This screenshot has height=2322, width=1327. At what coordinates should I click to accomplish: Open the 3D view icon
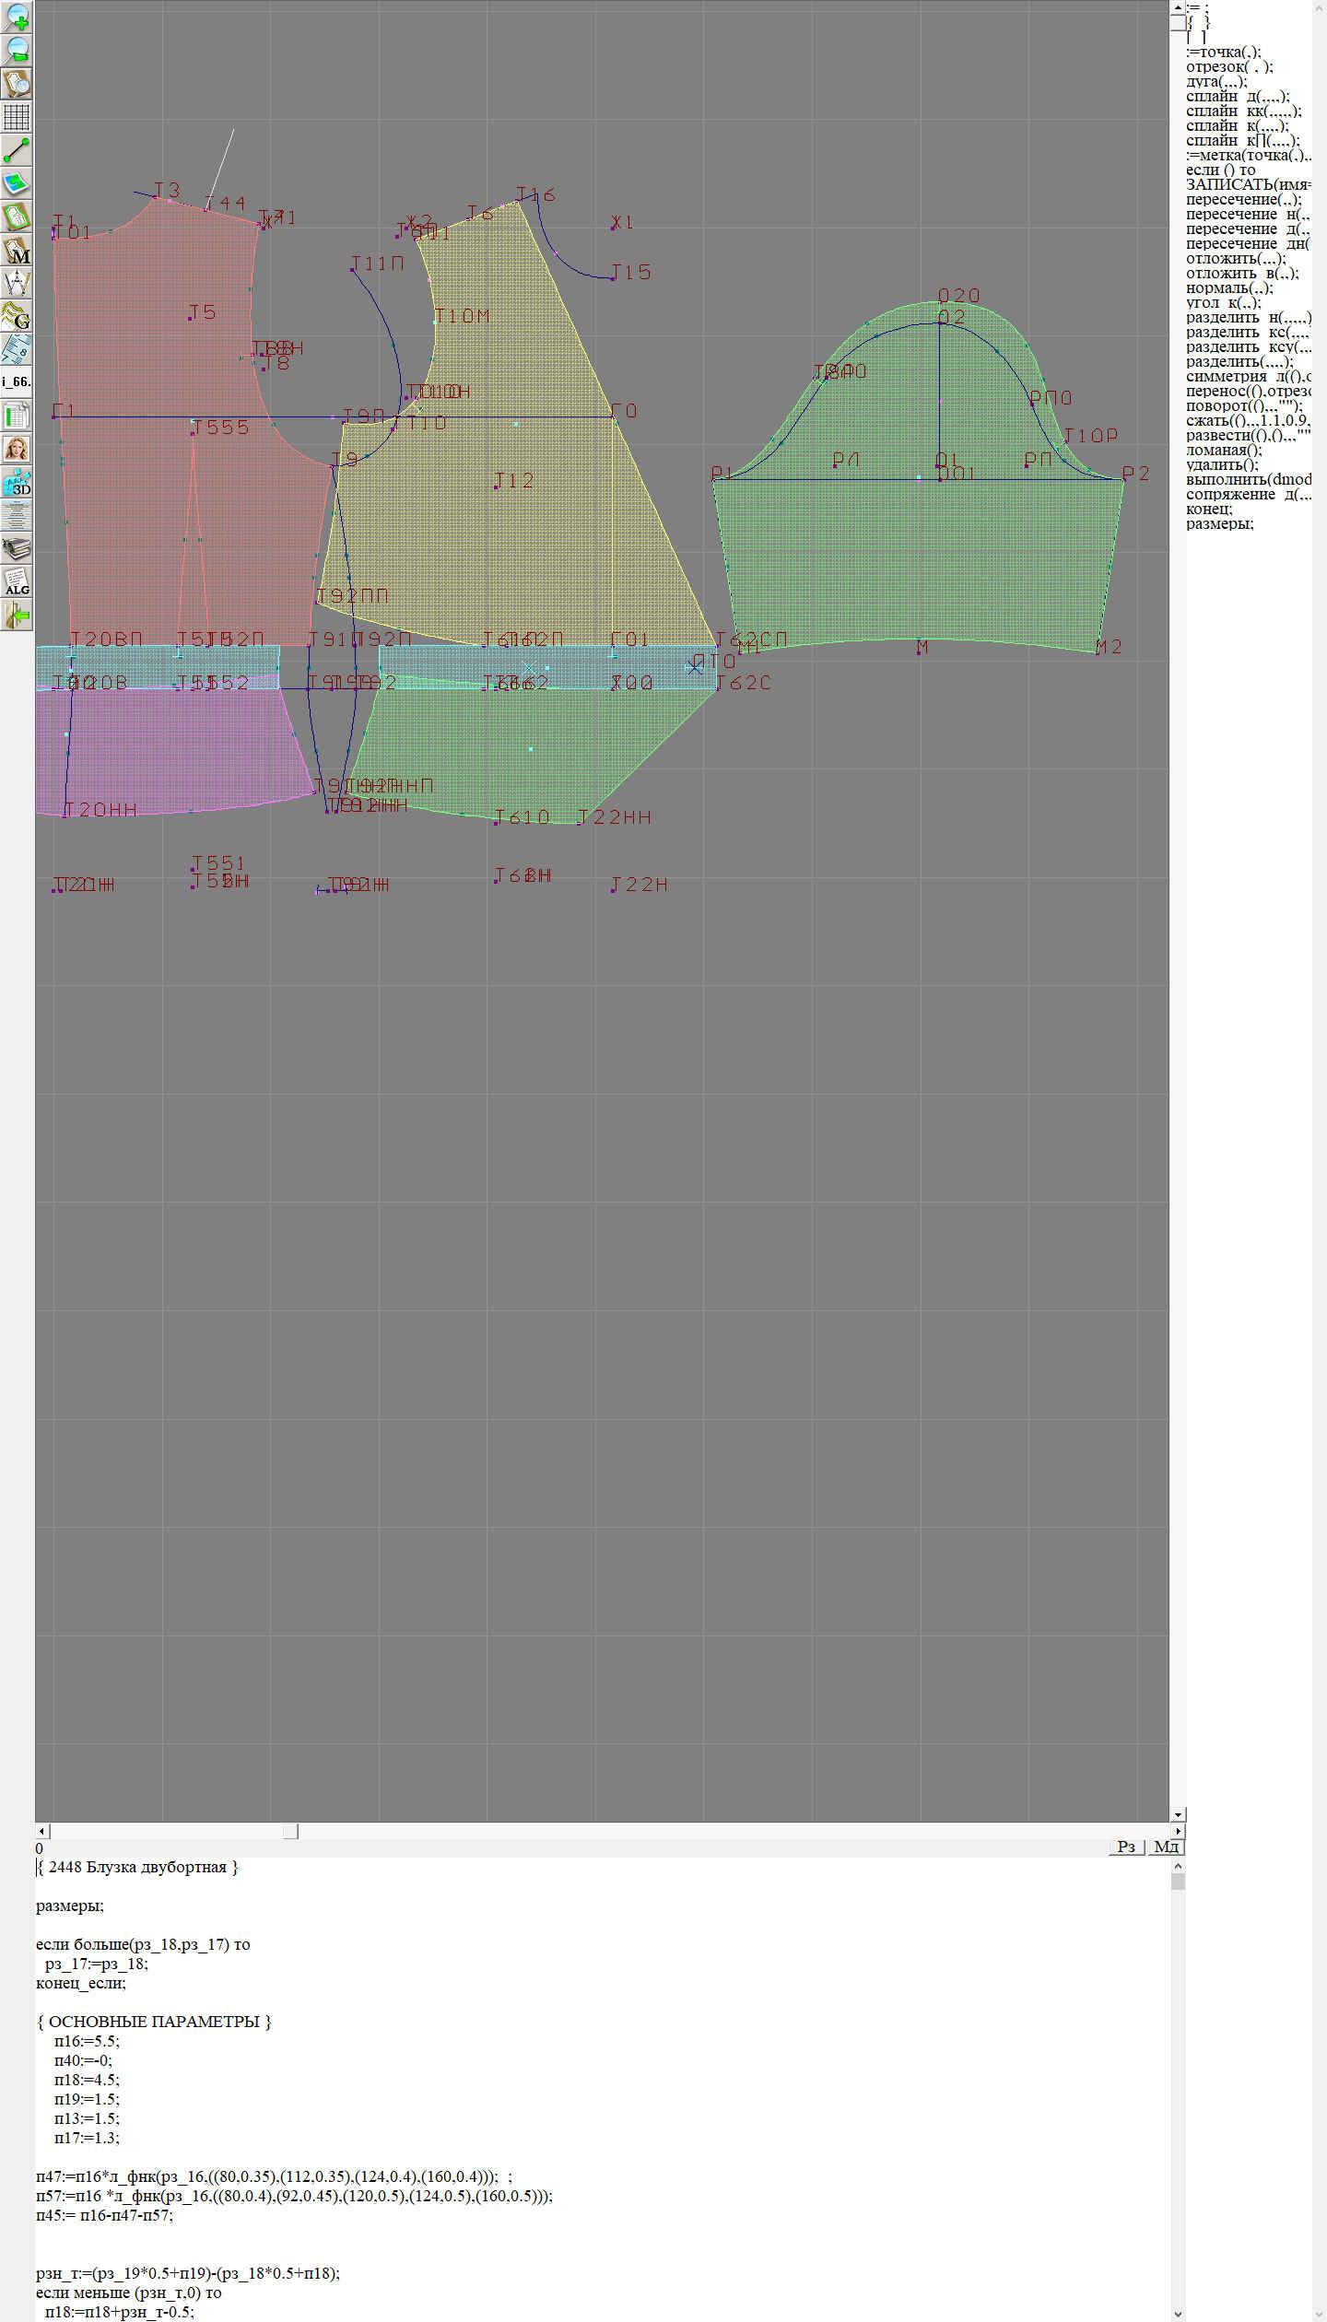coord(17,483)
